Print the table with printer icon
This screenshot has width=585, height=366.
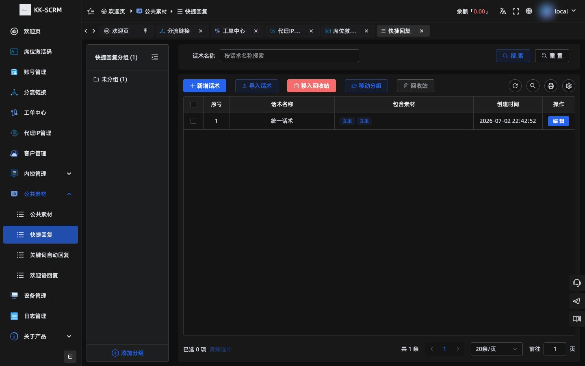(x=551, y=86)
